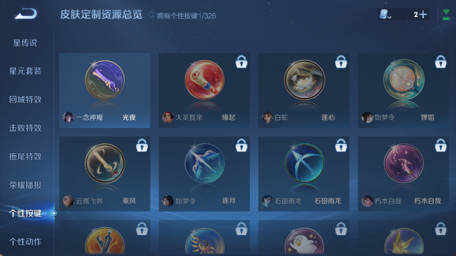Select the 缘起 red scroll key icon
The width and height of the screenshot is (456, 256).
point(204,80)
